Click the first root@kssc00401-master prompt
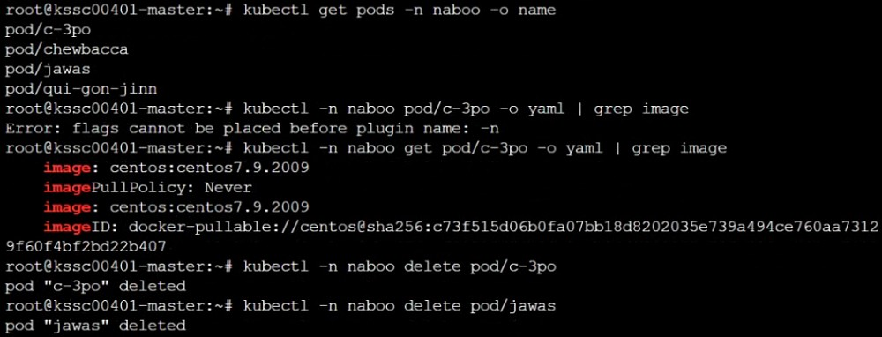Image resolution: width=882 pixels, height=337 pixels. click(x=119, y=10)
